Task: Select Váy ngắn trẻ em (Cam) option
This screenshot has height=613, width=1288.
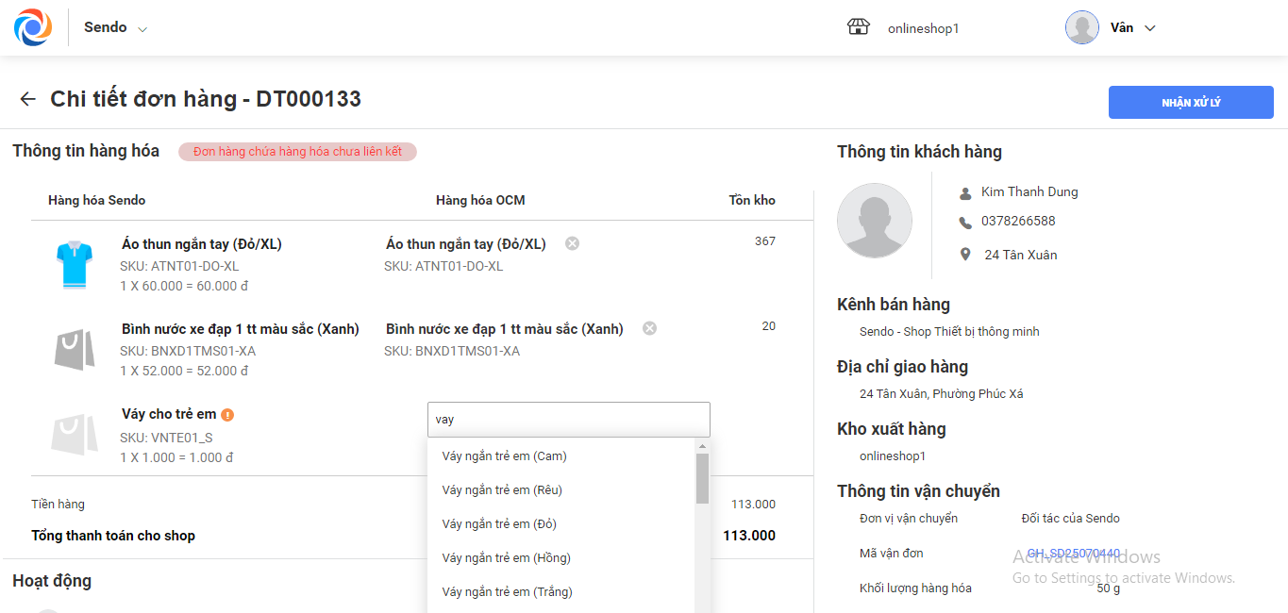Action: point(504,456)
